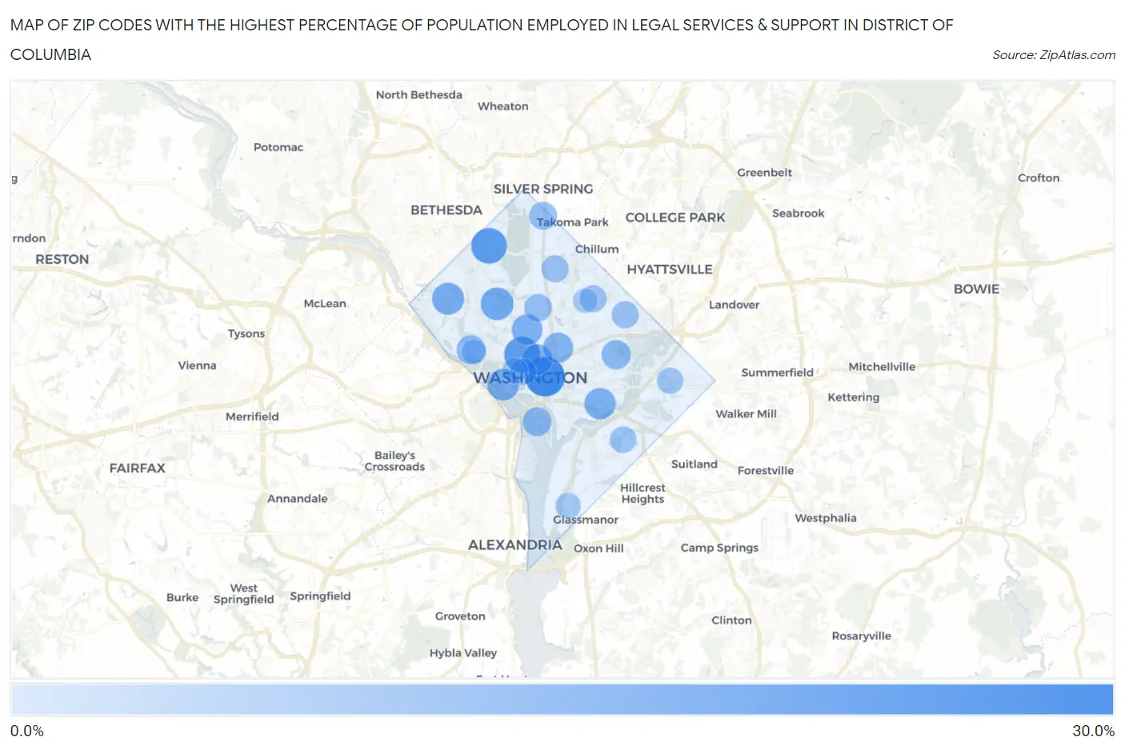Click the Suitland map label
Image resolution: width=1125 pixels, height=749 pixels.
coord(695,464)
